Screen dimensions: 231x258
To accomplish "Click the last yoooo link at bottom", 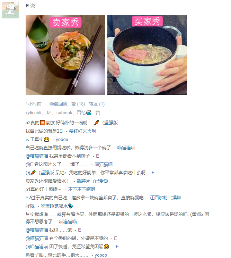I will [x=101, y=255].
